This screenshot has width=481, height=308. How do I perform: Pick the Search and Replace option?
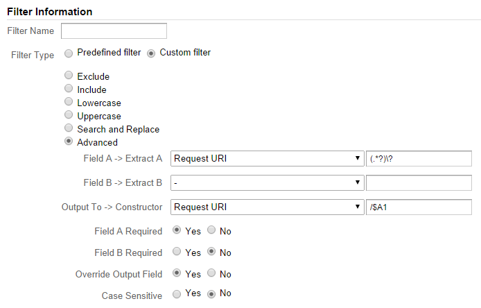(x=69, y=129)
